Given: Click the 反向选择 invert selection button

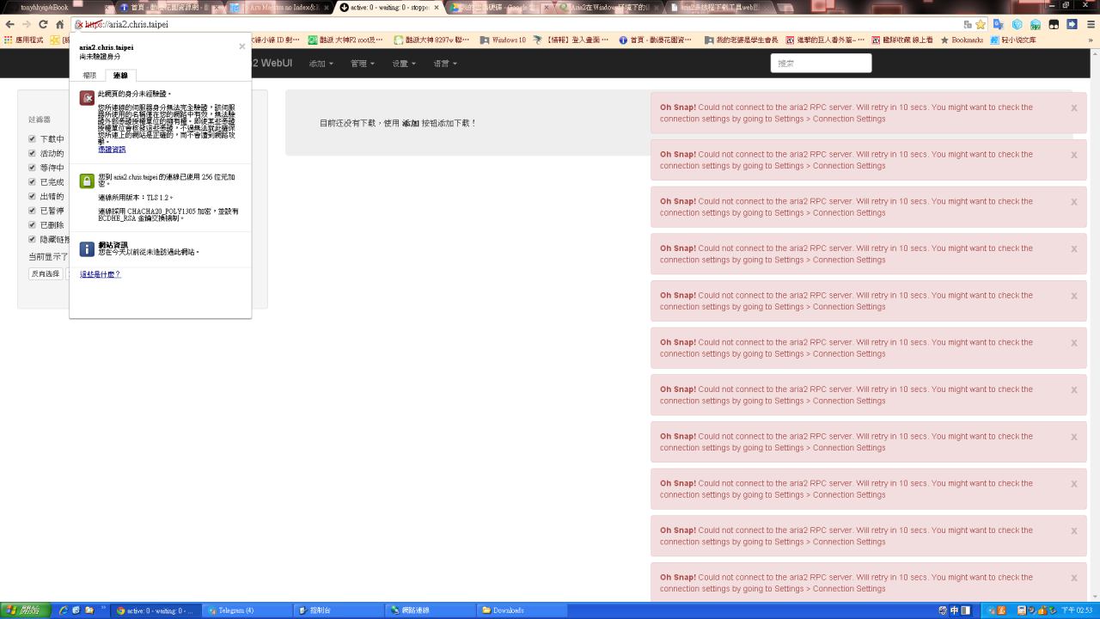Looking at the screenshot, I should click(x=46, y=274).
